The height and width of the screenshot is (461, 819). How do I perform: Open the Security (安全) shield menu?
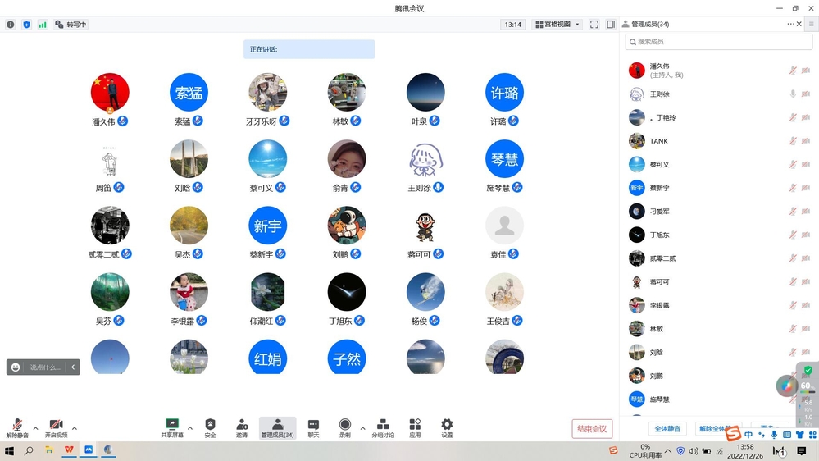click(210, 427)
